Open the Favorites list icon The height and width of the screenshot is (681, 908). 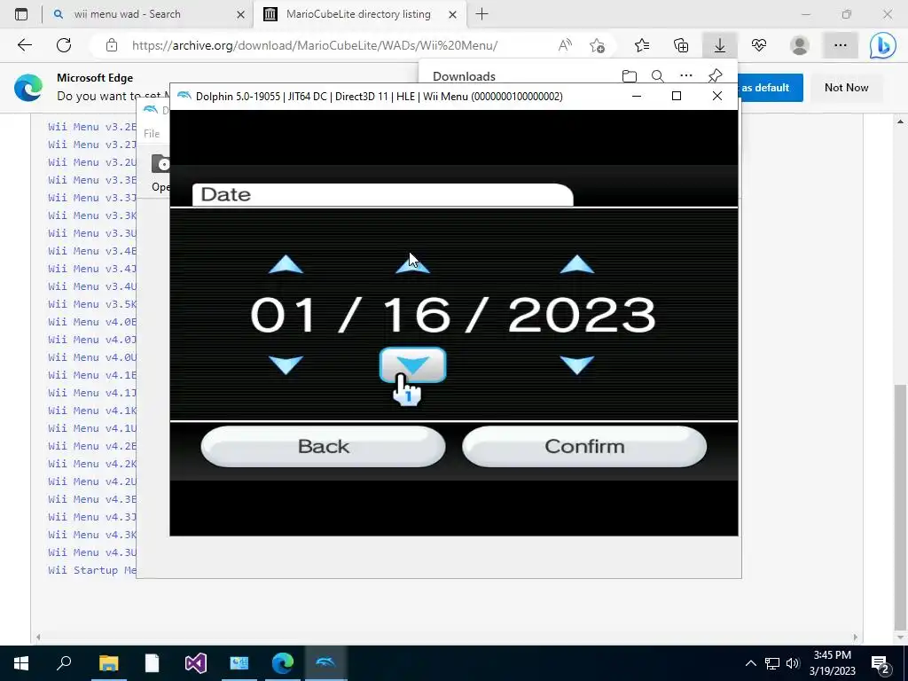642,45
